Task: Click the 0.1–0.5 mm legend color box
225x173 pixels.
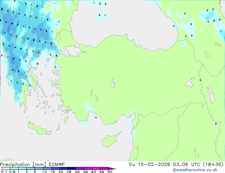Action: (6, 168)
